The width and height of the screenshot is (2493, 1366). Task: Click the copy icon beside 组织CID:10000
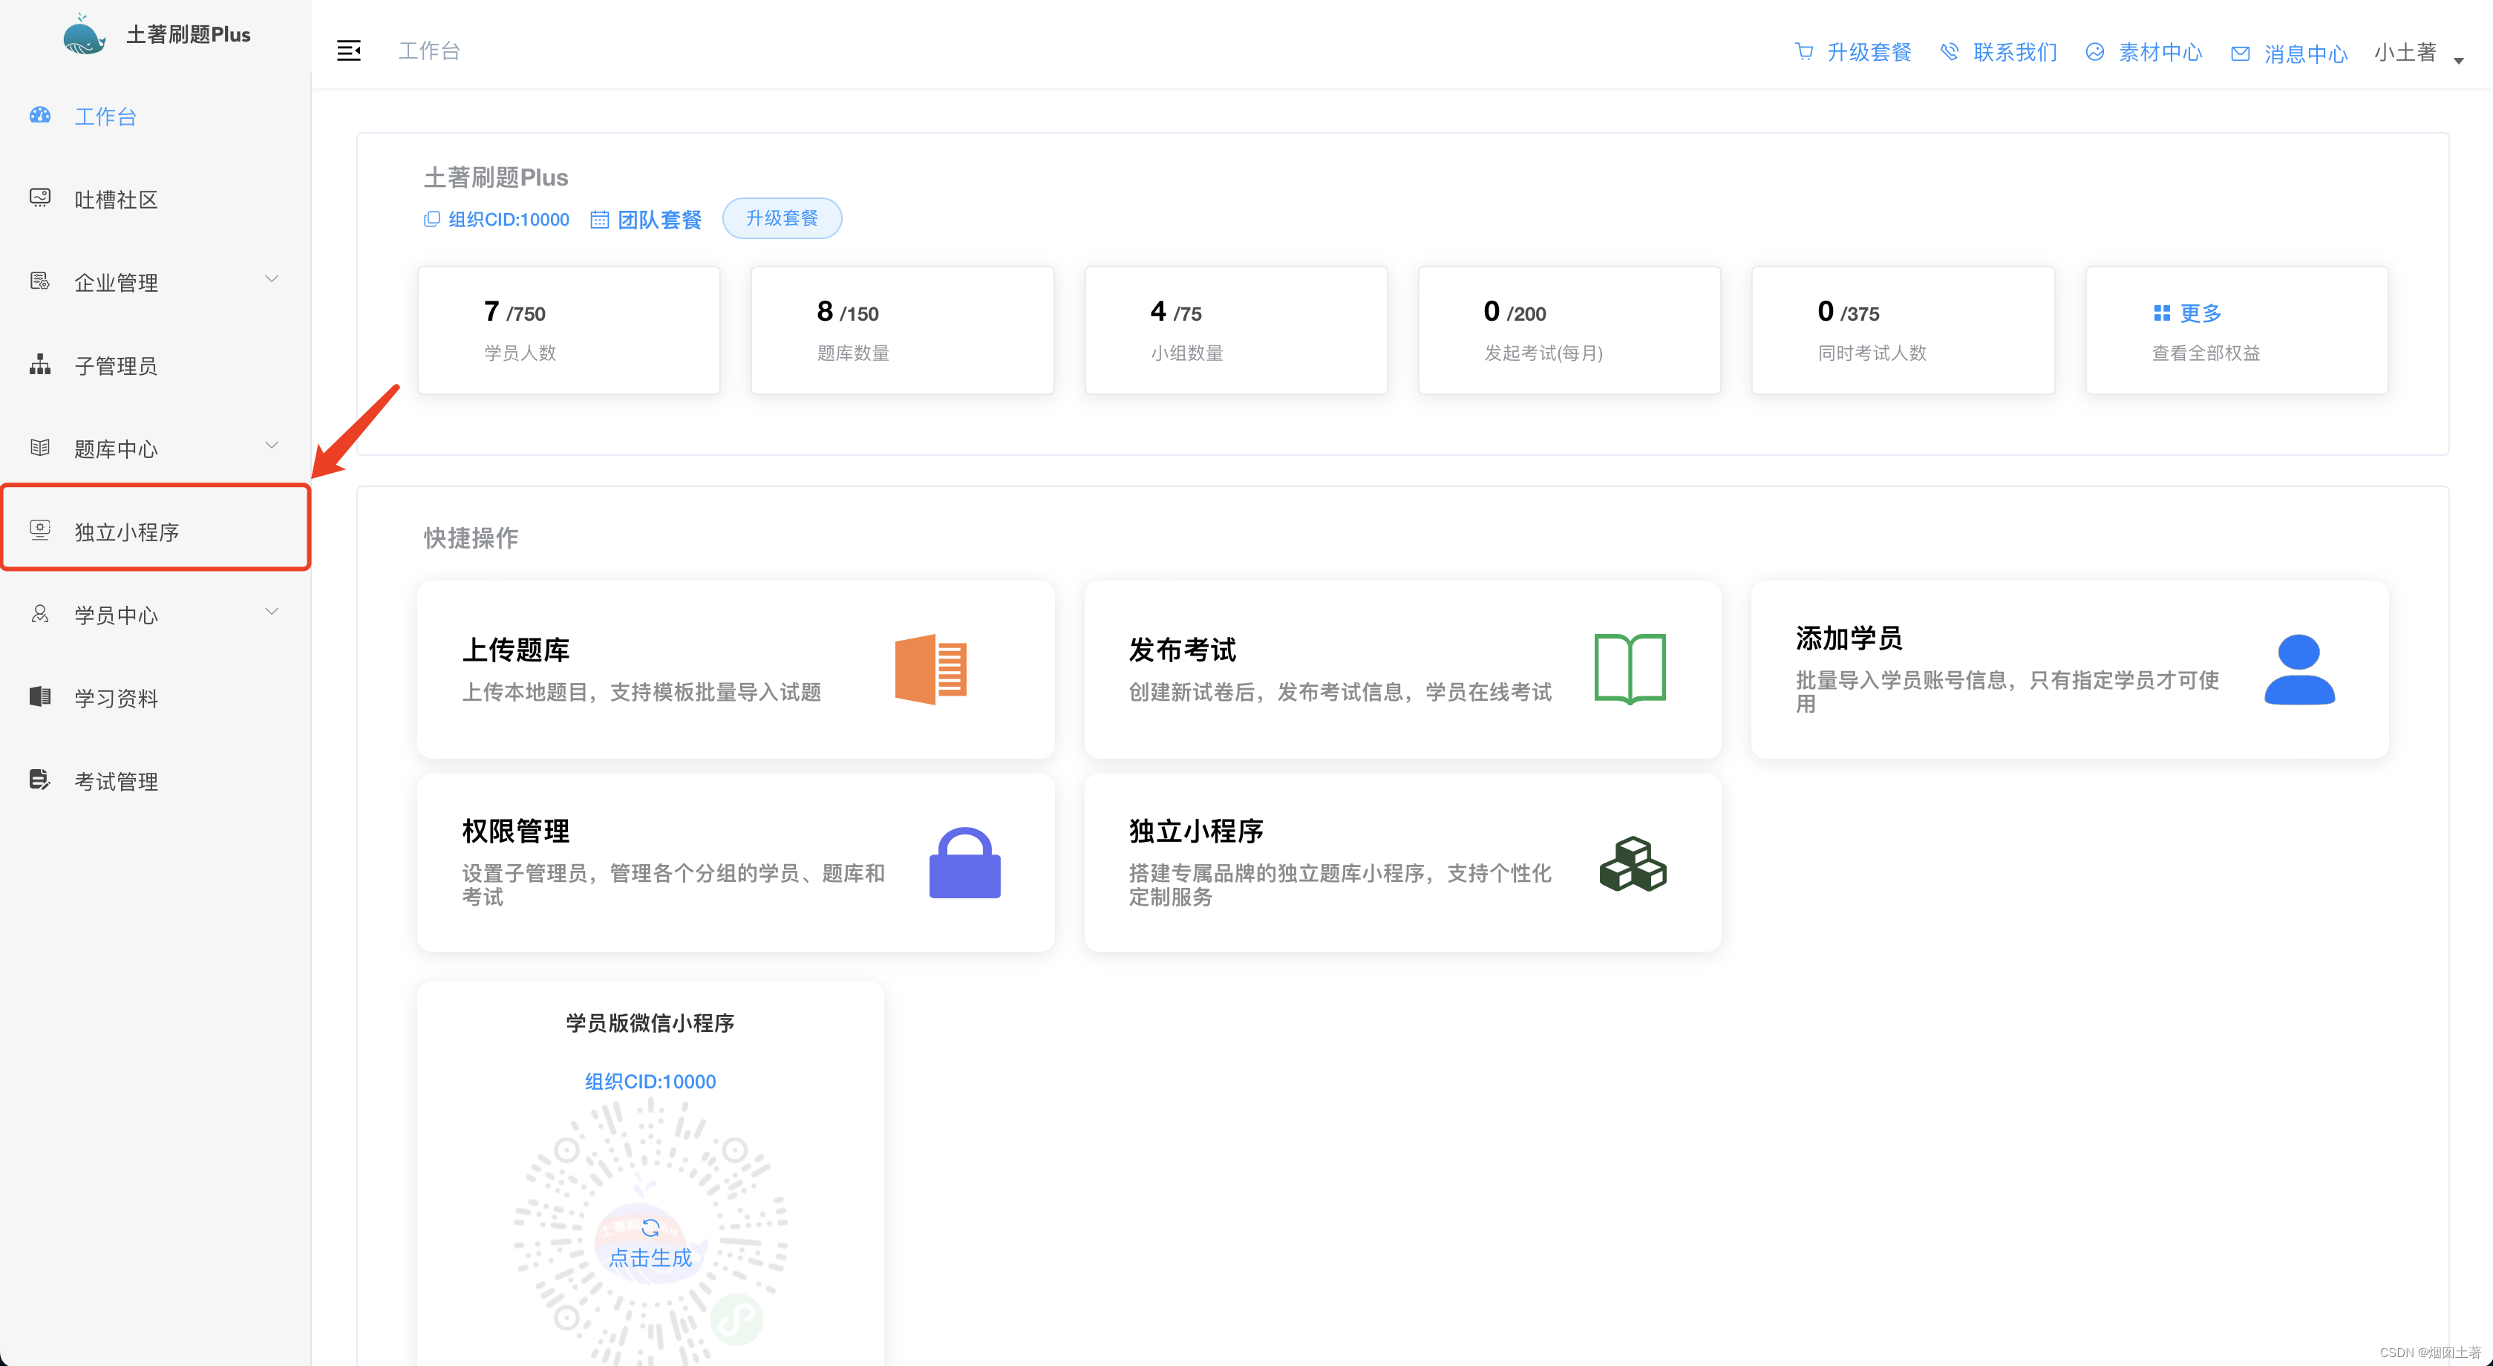[x=431, y=220]
